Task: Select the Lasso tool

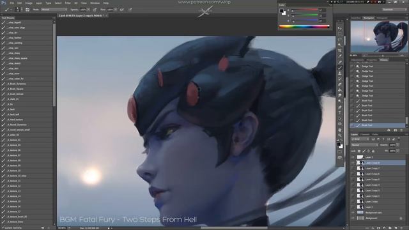Action: click(x=339, y=40)
